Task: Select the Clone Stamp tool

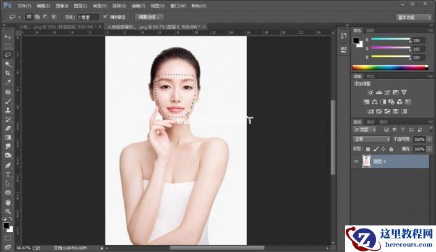Action: click(8, 110)
